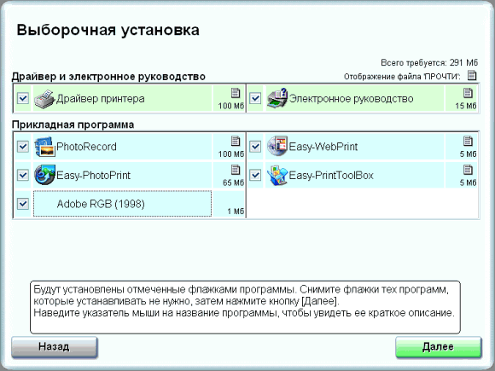495x371 pixels.
Task: Click the Easy-WebPrint program name
Action: (323, 147)
